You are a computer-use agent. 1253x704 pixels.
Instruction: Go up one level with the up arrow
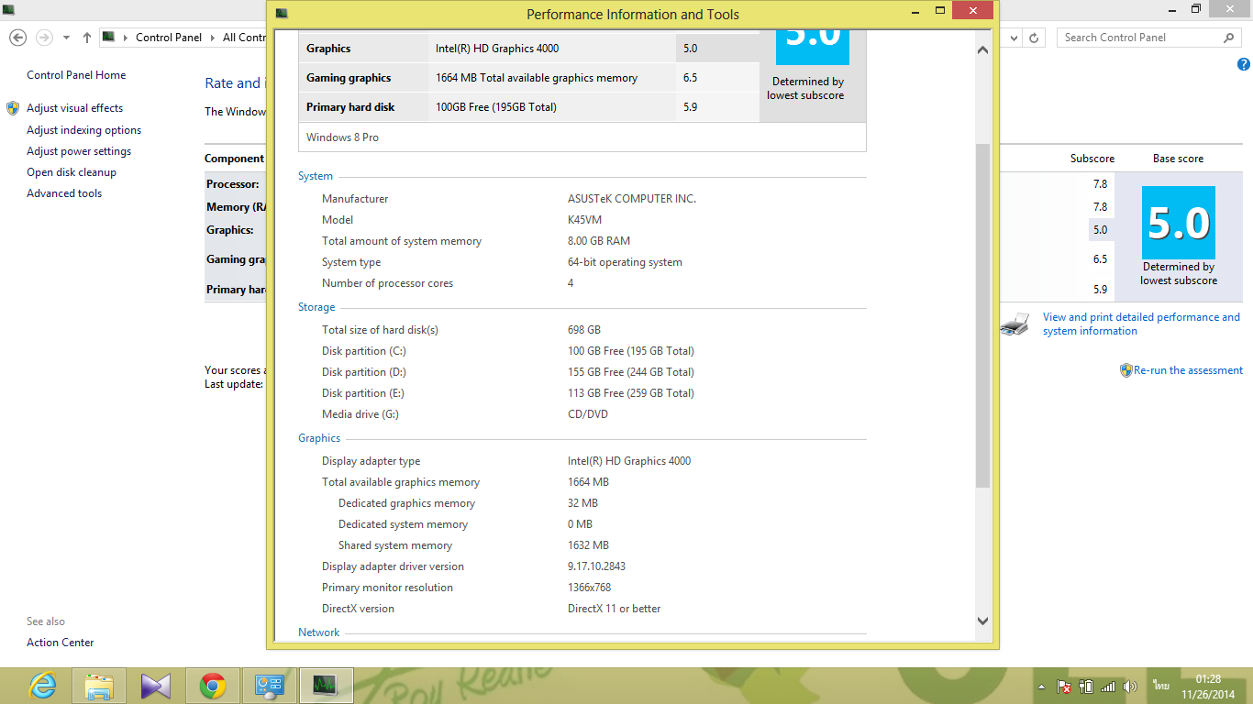(87, 38)
